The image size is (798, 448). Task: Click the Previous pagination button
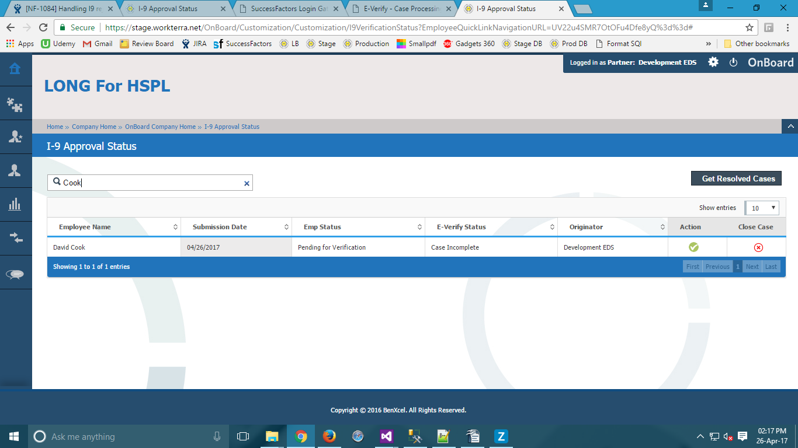[x=717, y=267]
